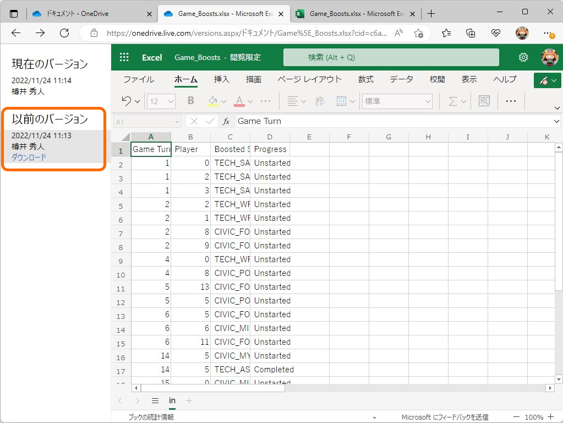The image size is (563, 423).
Task: Click the wrap text icon
Action: pos(320,101)
